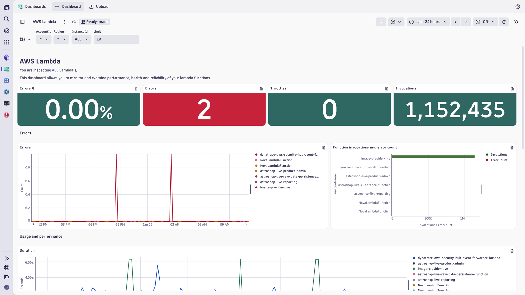Viewport: 525px width, 295px height.
Task: Click the Limit input field
Action: pyautogui.click(x=116, y=39)
